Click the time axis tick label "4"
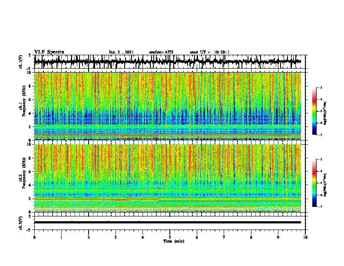 [143, 237]
